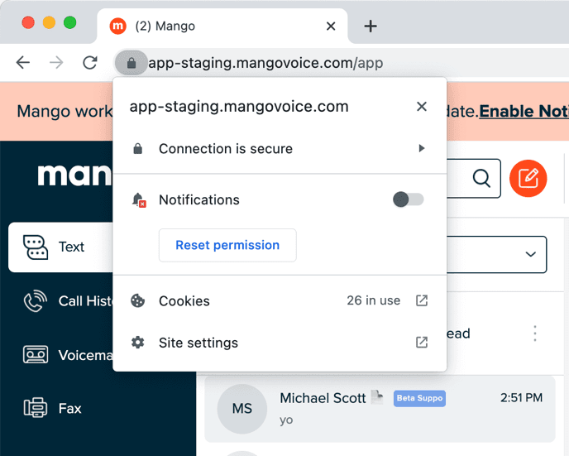Select the Text sidebar item
The height and width of the screenshot is (456, 569).
61,247
